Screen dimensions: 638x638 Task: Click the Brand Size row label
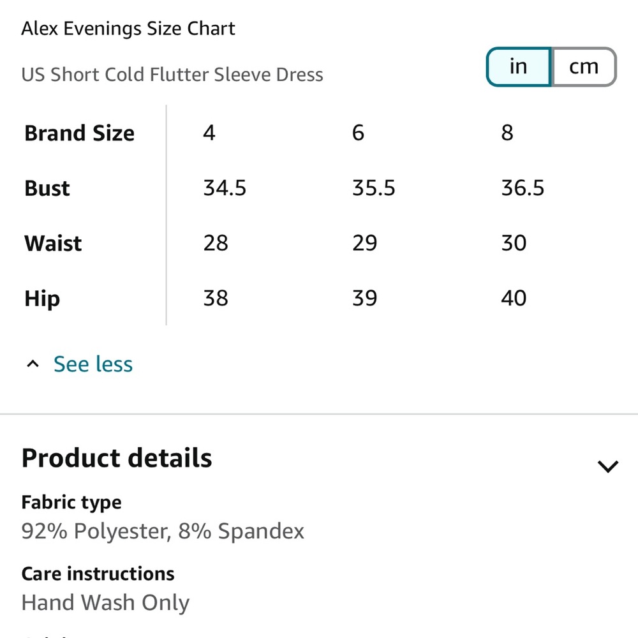tap(79, 133)
